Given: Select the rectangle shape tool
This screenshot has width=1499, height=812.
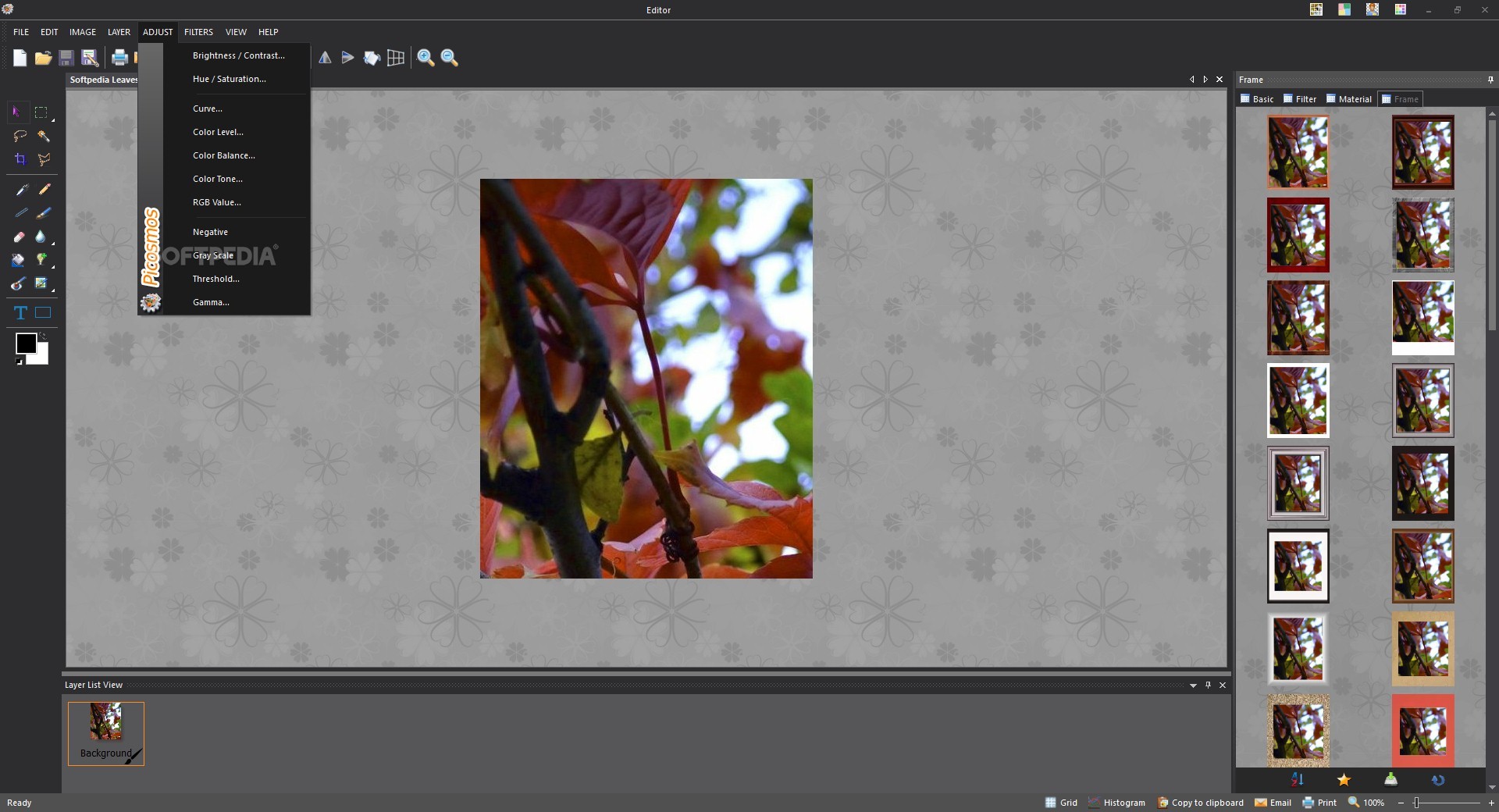Looking at the screenshot, I should tap(43, 313).
